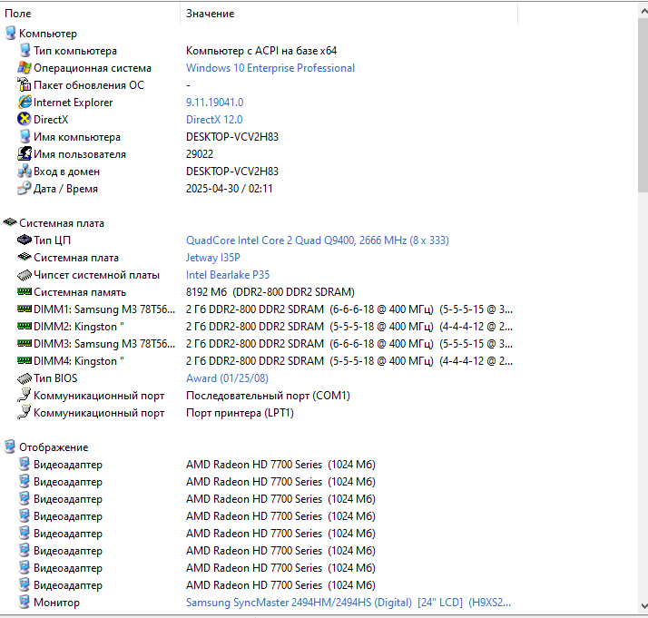Click the Системная память memory icon
Screen dimensions: 648x618
tap(25, 291)
